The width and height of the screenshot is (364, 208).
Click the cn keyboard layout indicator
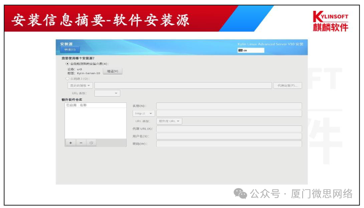pos(251,51)
